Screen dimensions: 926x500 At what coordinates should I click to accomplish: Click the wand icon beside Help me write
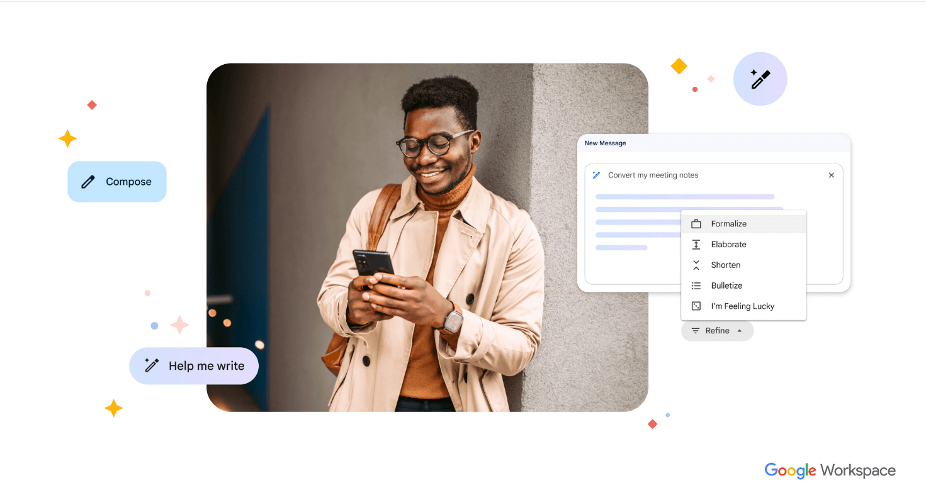(150, 365)
